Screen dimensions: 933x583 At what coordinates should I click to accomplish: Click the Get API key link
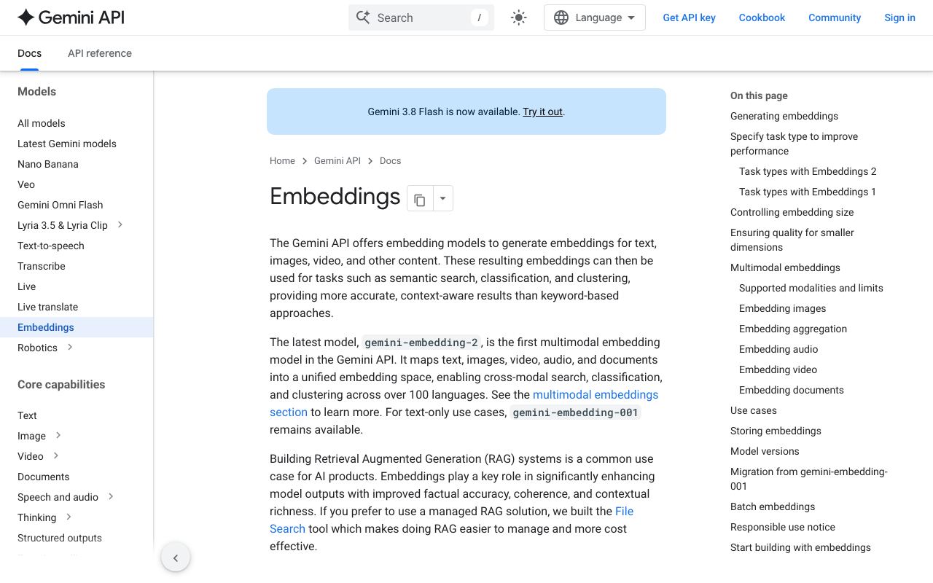click(689, 17)
